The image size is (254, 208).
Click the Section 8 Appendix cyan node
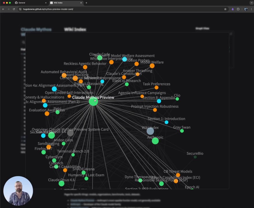(159, 101)
